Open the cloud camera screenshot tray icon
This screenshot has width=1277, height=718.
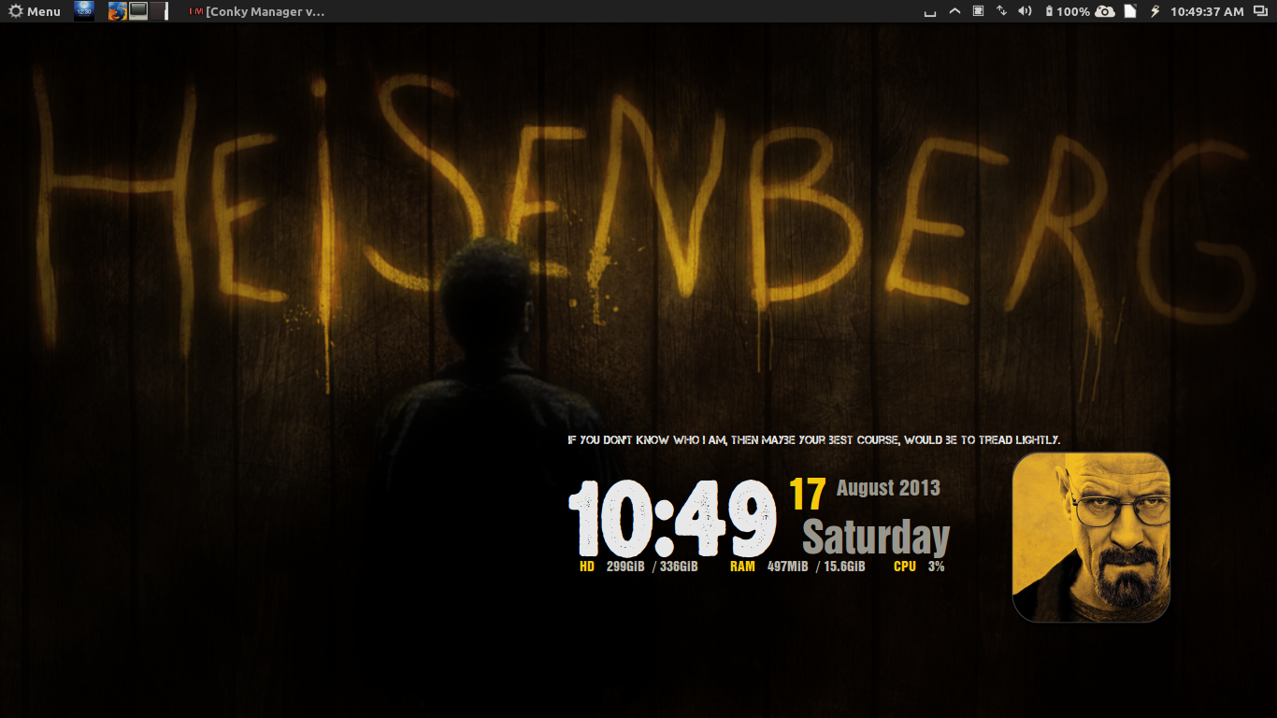pos(1105,11)
